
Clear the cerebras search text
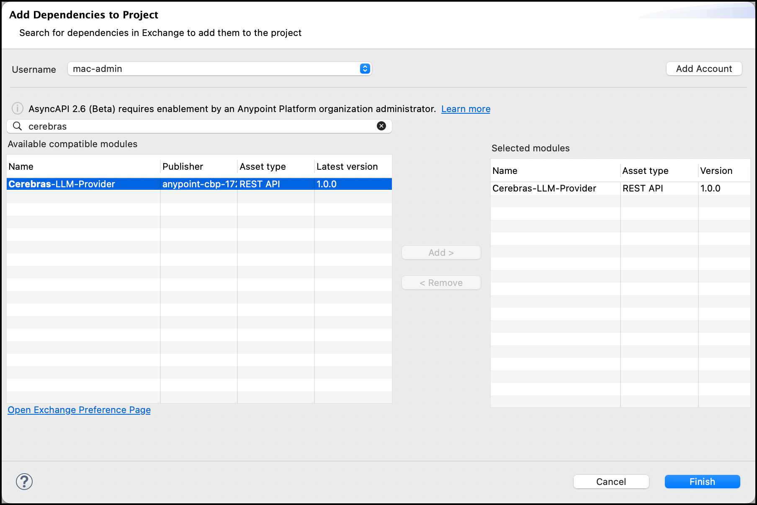pyautogui.click(x=381, y=126)
